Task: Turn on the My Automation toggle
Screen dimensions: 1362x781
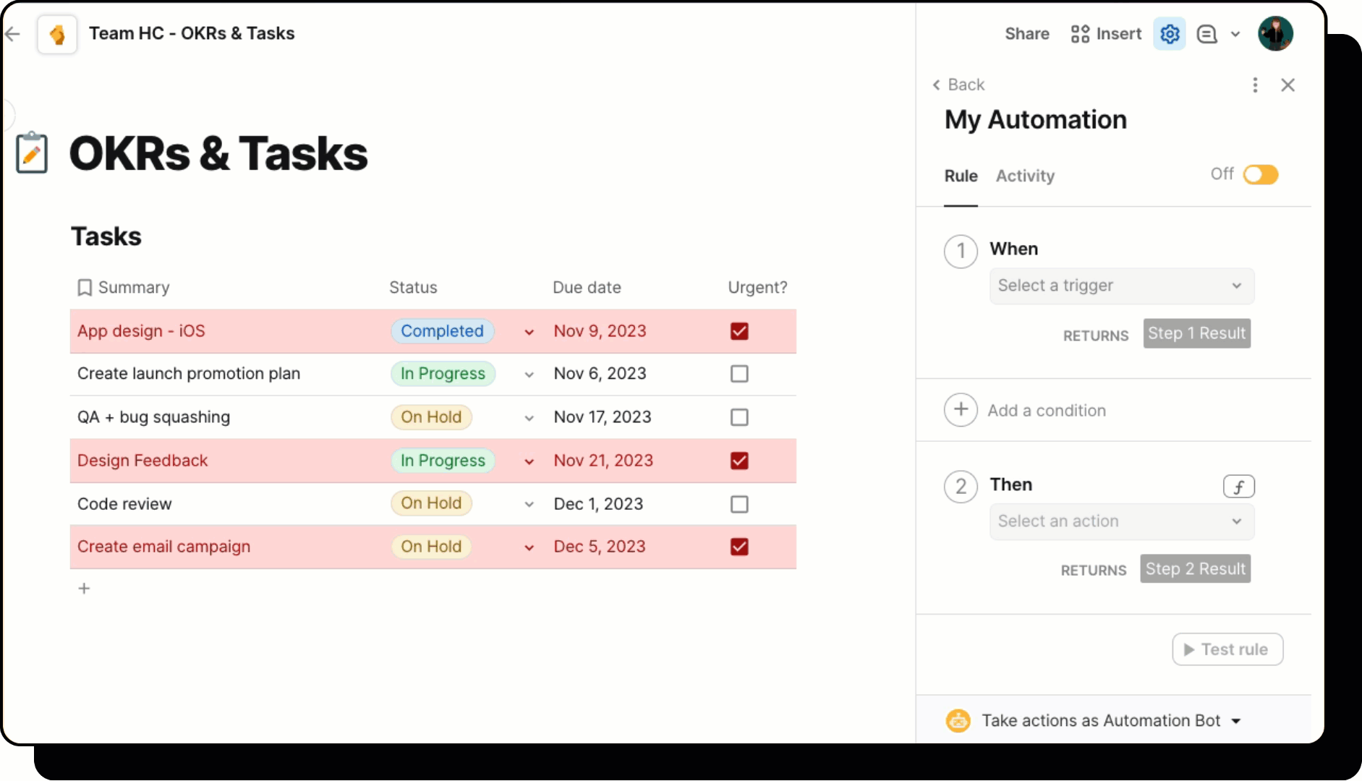Action: point(1261,174)
